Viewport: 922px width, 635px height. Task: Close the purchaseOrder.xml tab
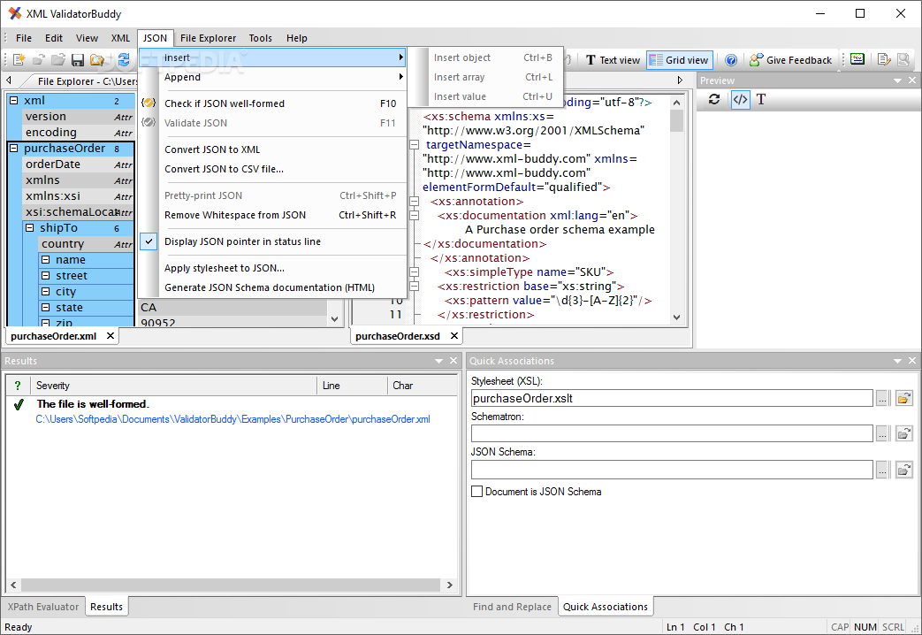110,335
